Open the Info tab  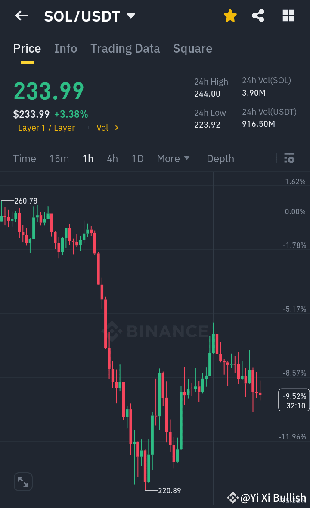[x=65, y=48]
